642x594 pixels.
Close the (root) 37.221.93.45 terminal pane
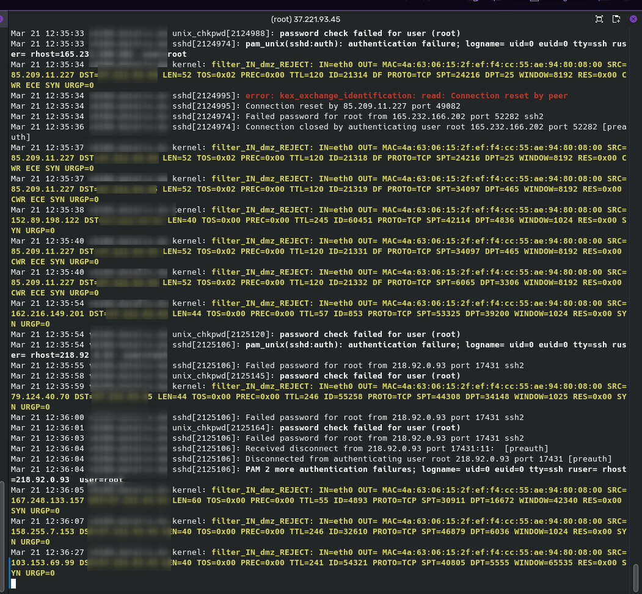click(x=633, y=19)
